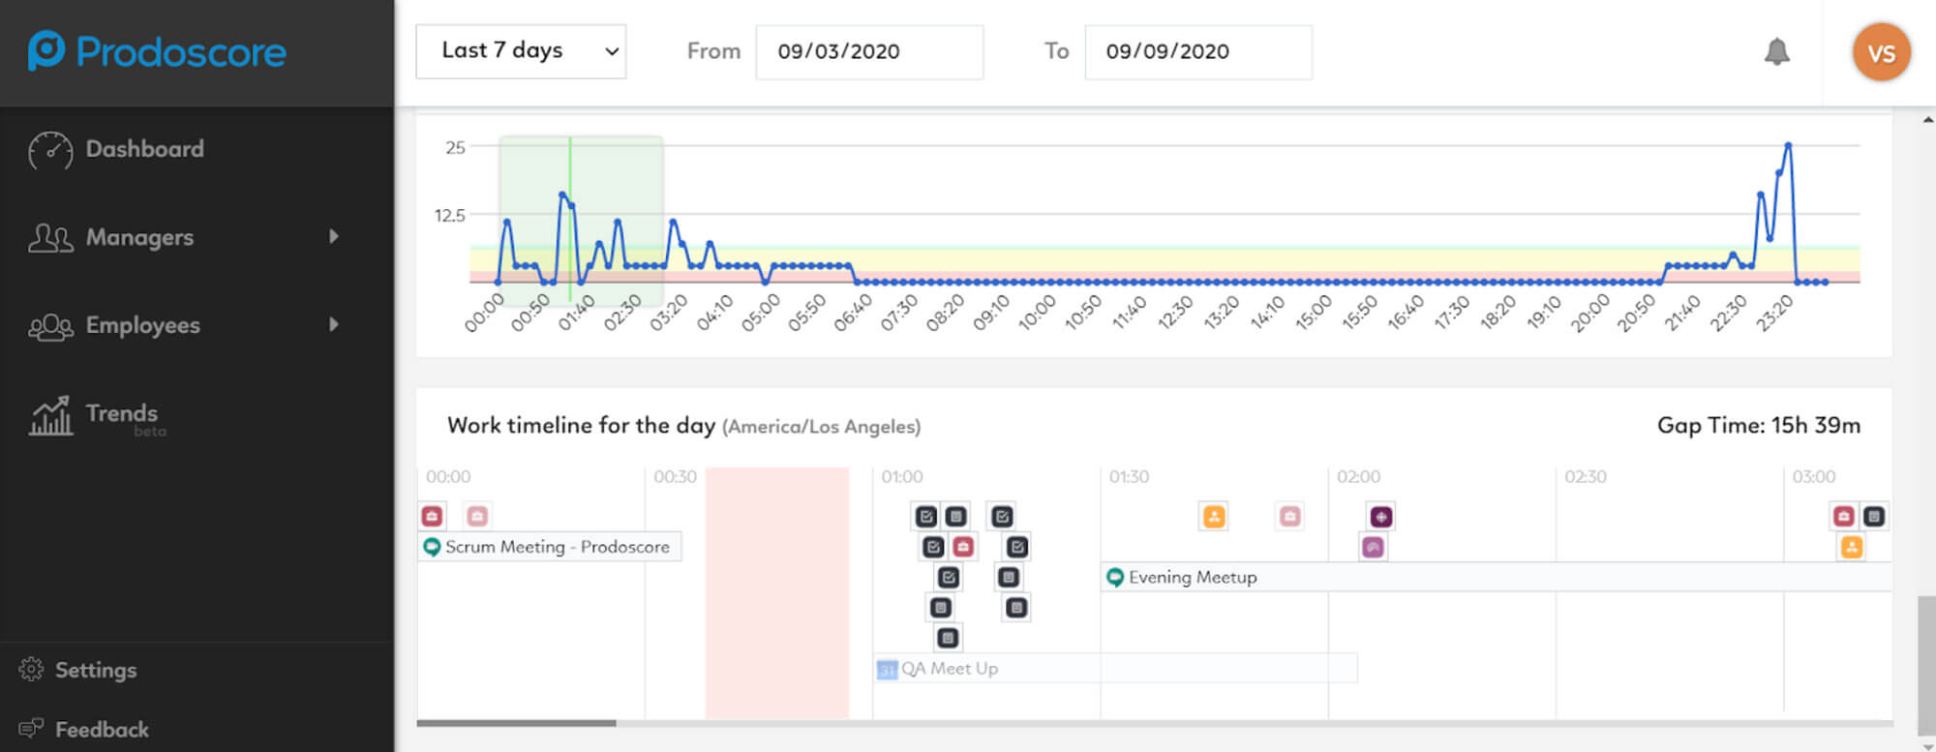The image size is (1936, 752).
Task: Click the chart peak point near 23:20
Action: 1788,145
